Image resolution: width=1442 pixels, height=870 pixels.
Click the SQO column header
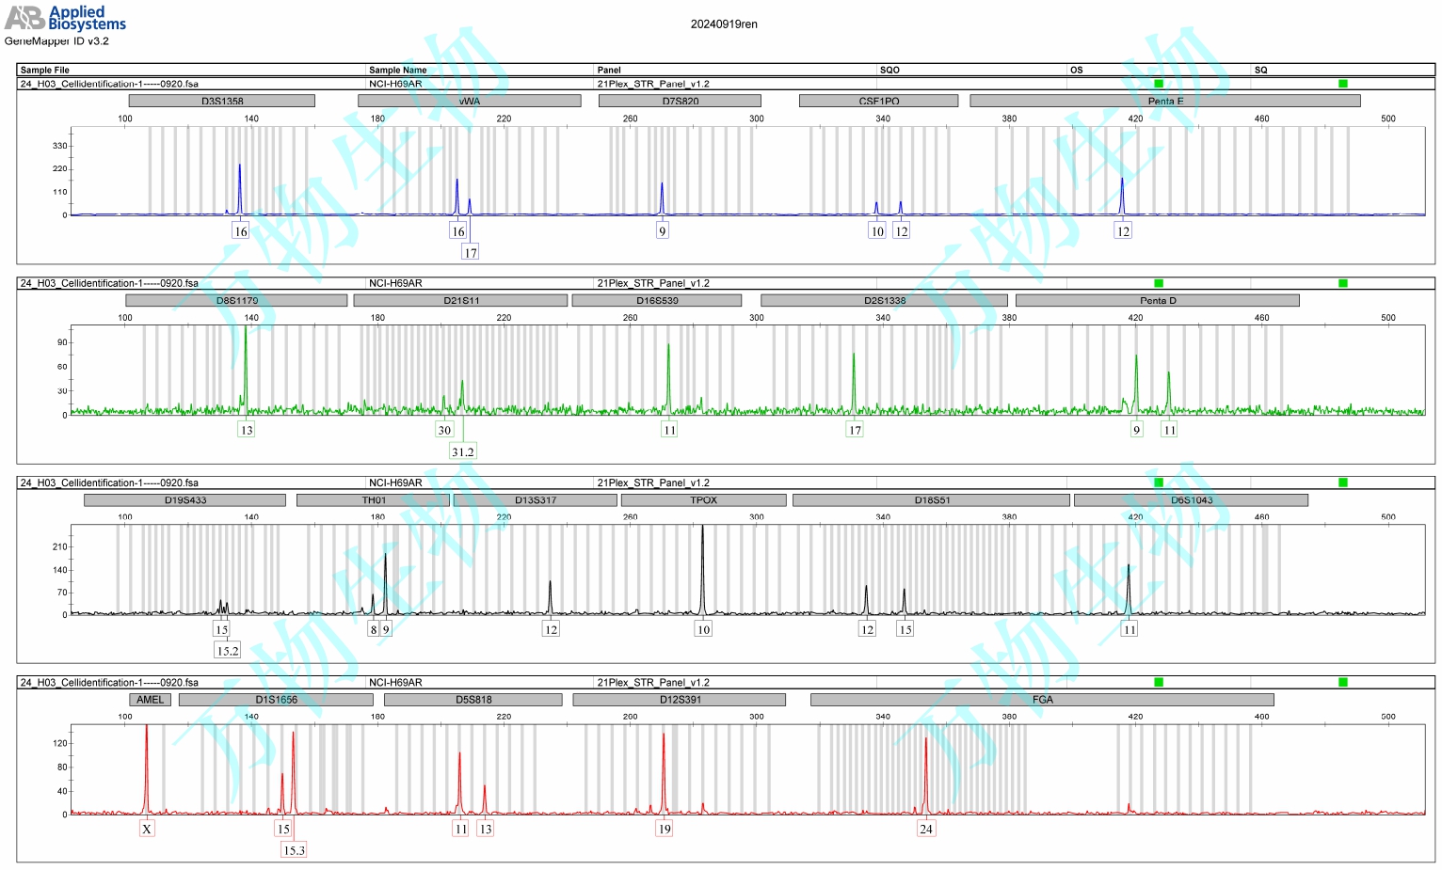click(889, 70)
